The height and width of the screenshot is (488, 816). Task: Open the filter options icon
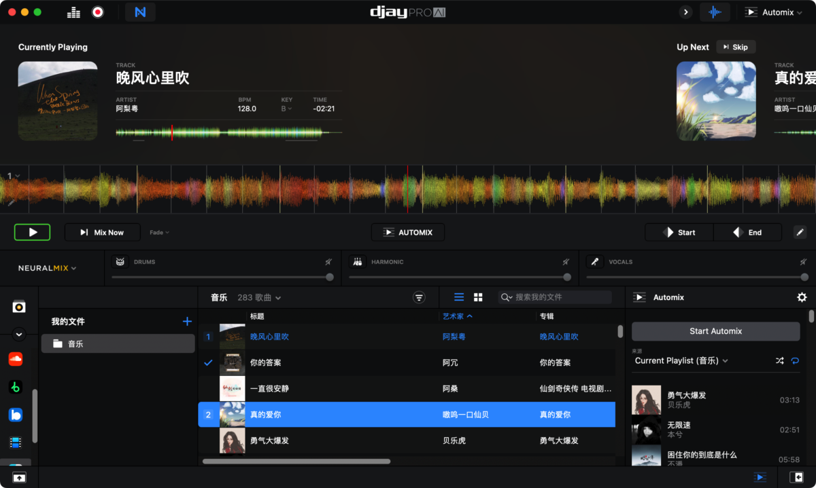tap(420, 297)
